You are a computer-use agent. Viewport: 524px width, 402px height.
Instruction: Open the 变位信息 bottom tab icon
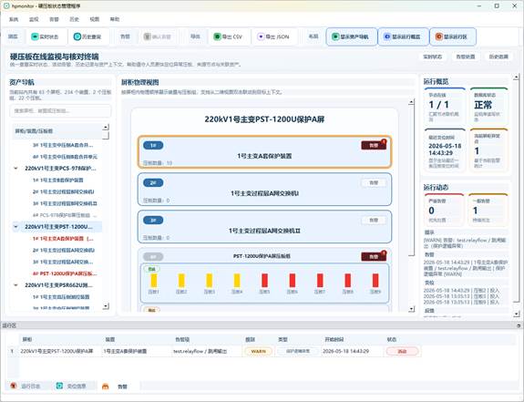59,386
